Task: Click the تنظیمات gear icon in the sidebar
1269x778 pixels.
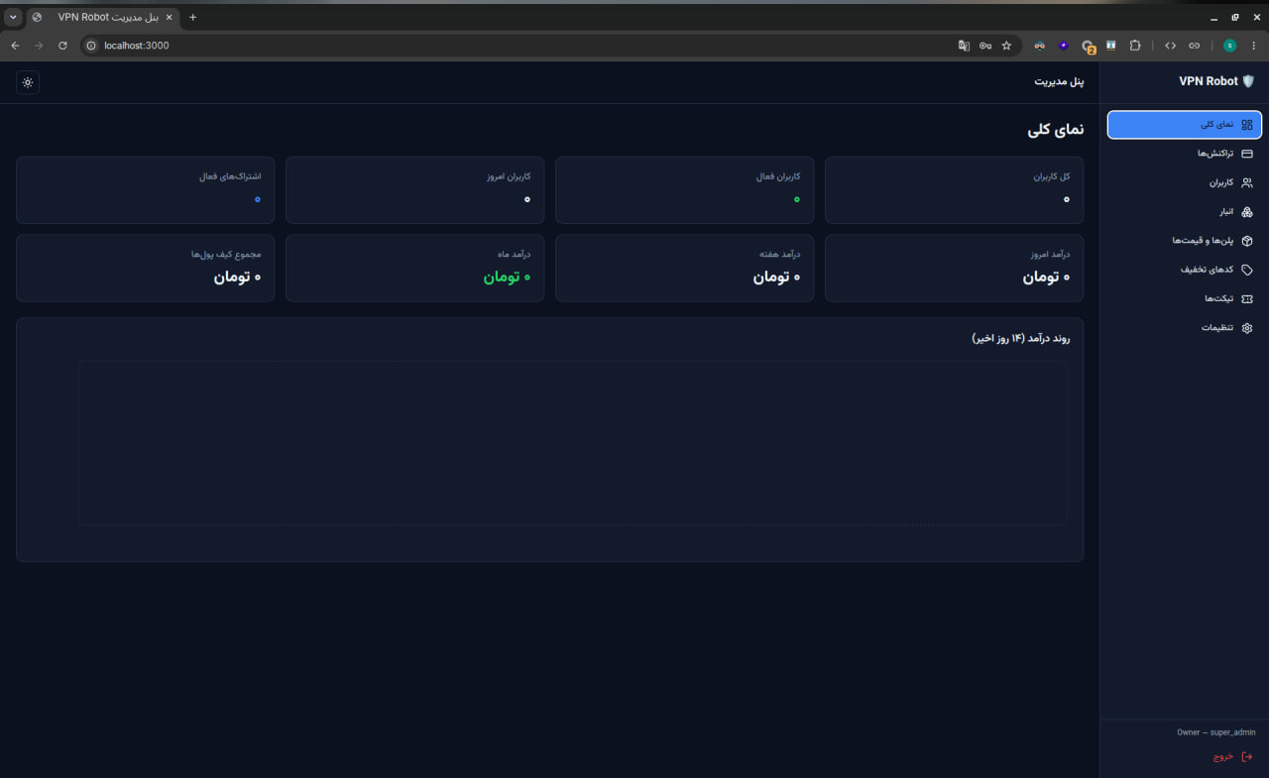Action: tap(1247, 328)
